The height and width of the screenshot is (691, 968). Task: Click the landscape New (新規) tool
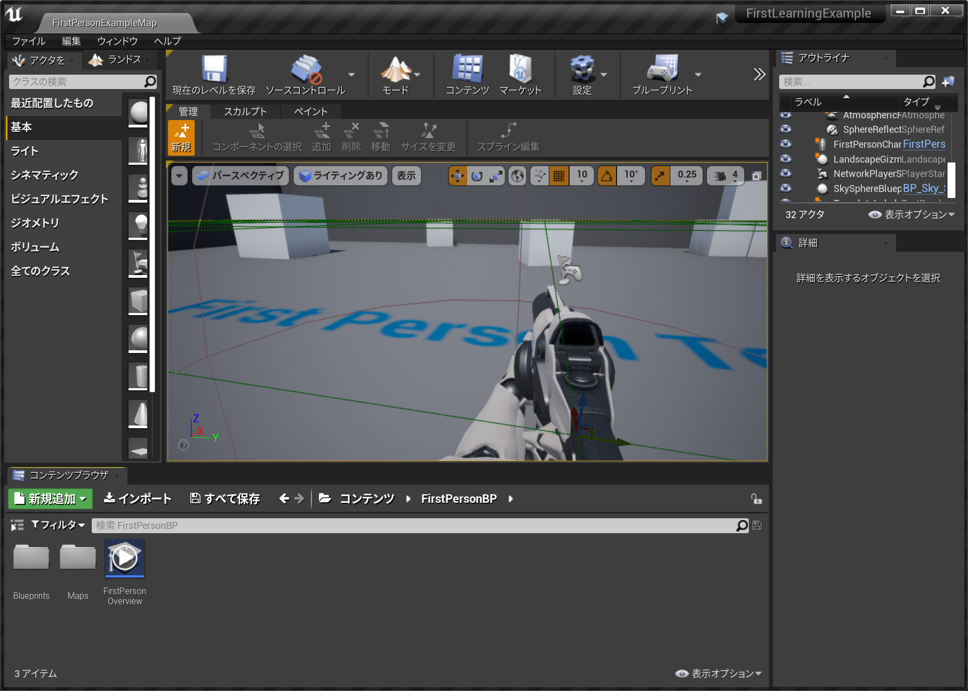(181, 137)
